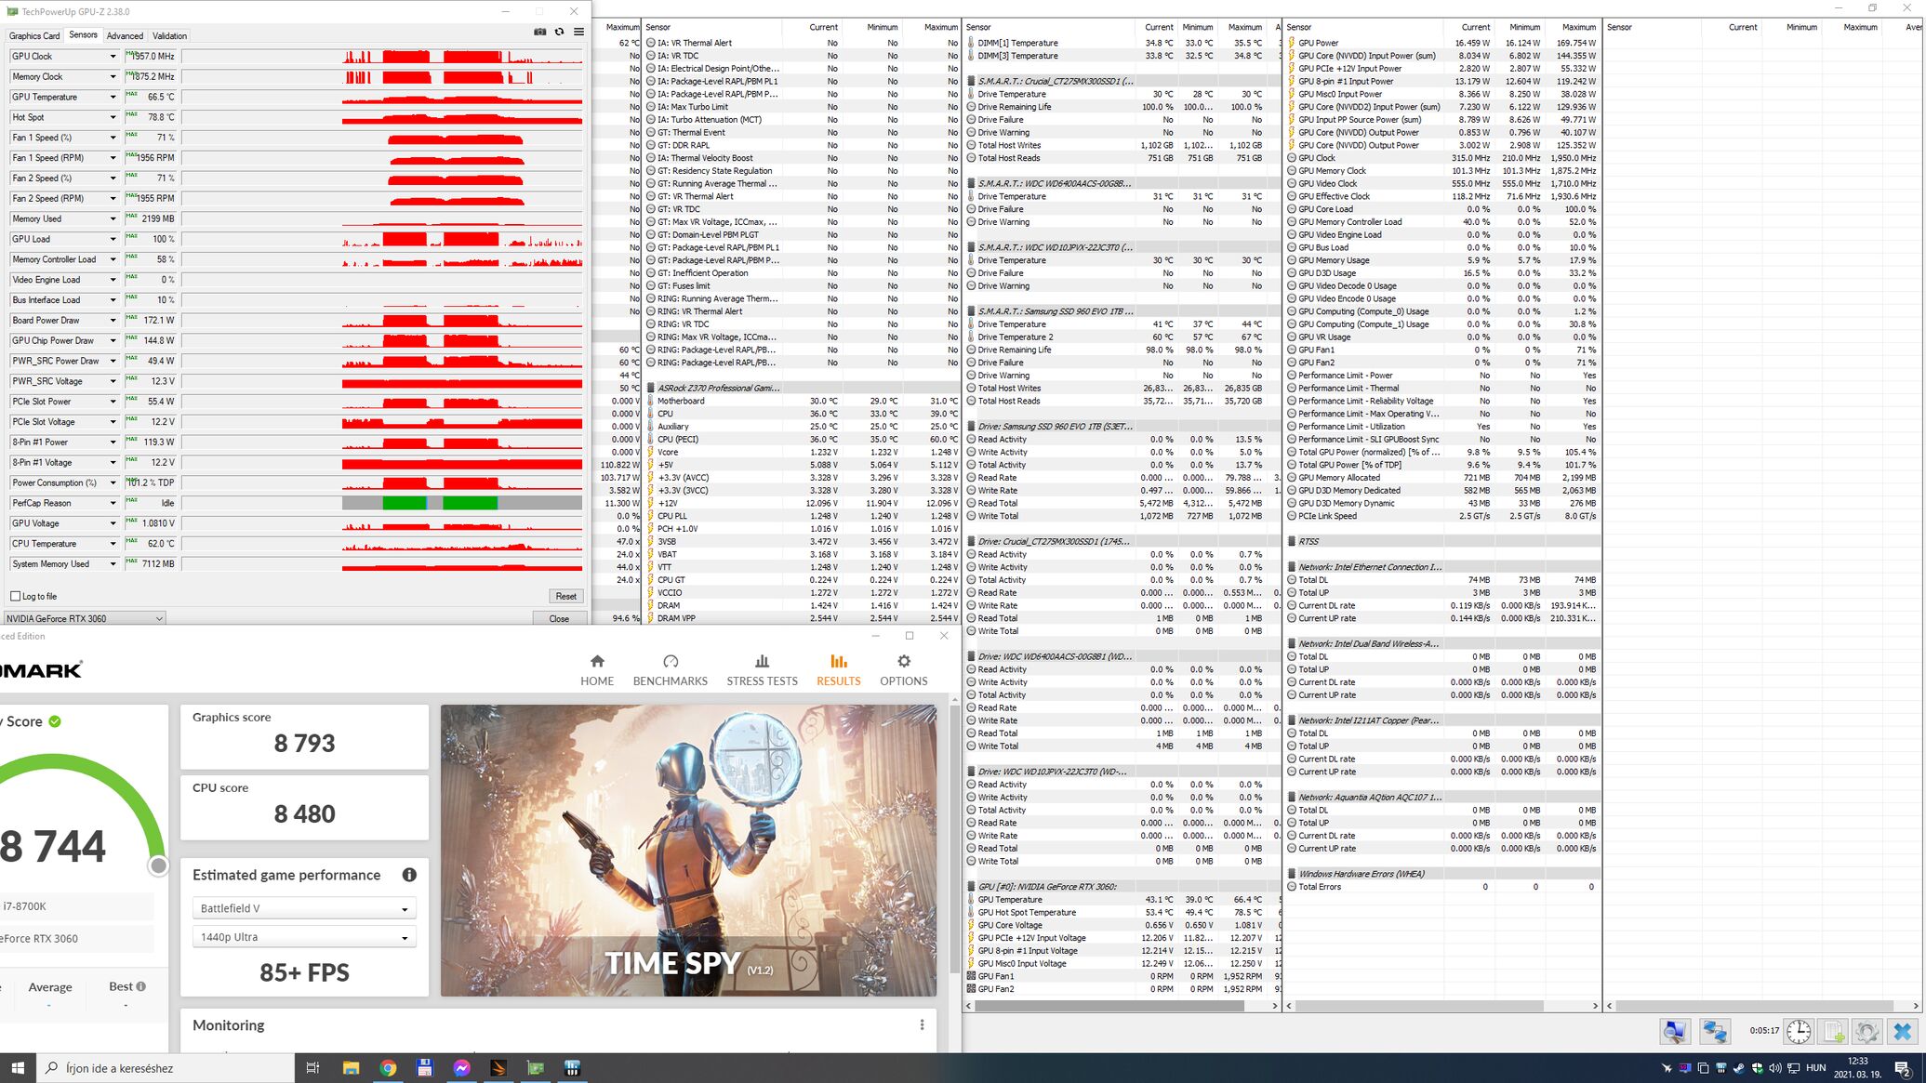
Task: Click HWiNFO log file icon with plus
Action: coord(1833,1031)
